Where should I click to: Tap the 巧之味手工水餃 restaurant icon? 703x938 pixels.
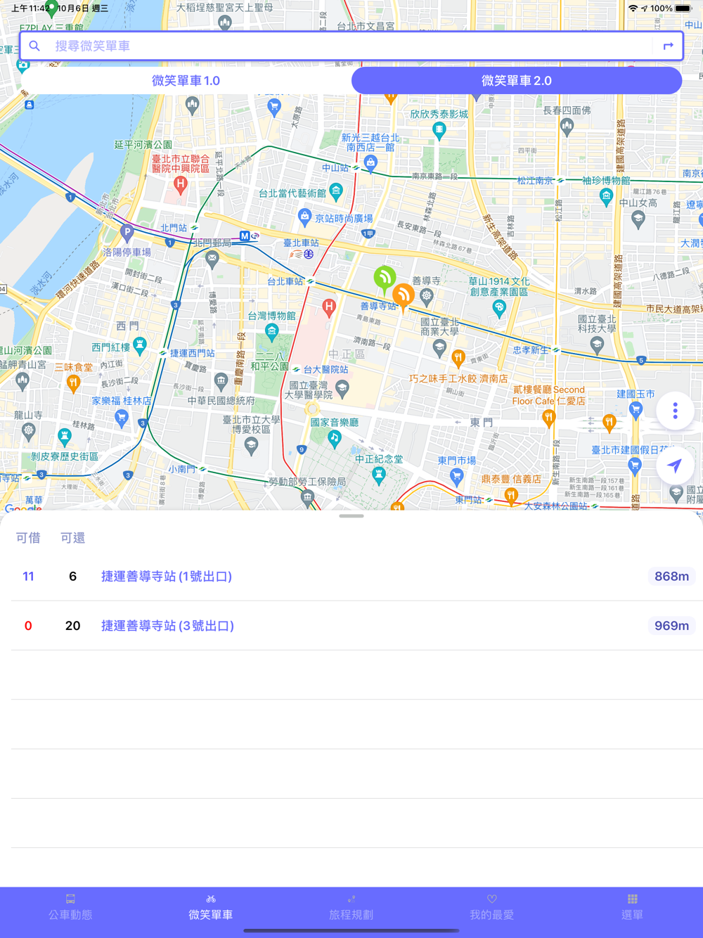458,359
